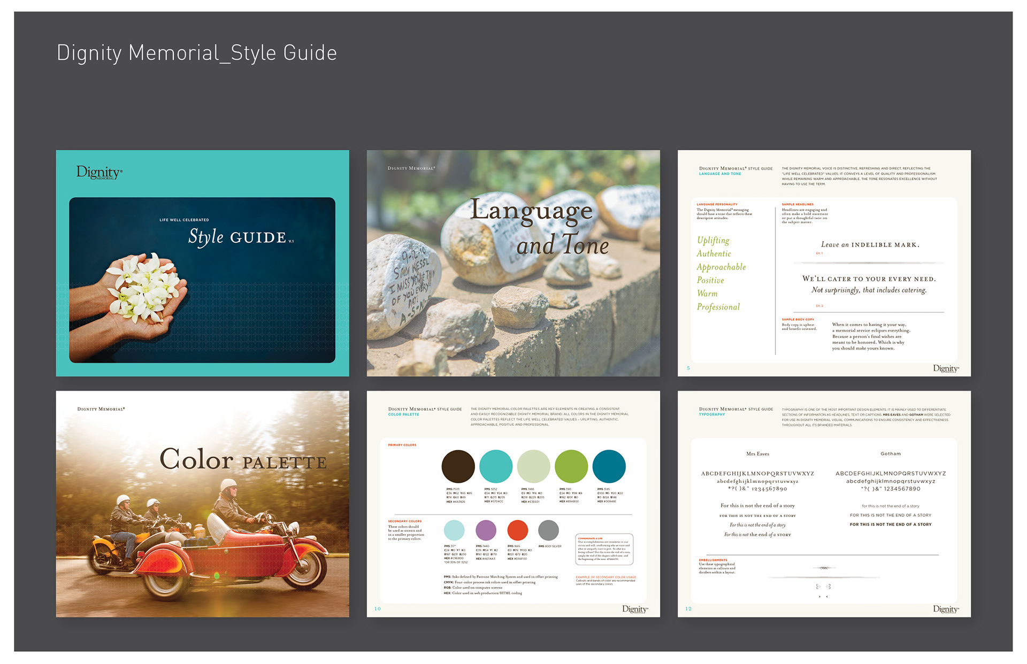Click the dark brown primary color circle
This screenshot has height=664, width=1027.
(458, 466)
